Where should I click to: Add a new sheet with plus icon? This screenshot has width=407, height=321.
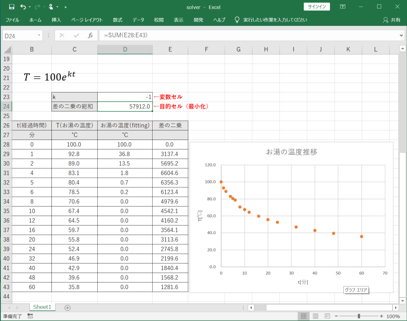pyautogui.click(x=68, y=307)
